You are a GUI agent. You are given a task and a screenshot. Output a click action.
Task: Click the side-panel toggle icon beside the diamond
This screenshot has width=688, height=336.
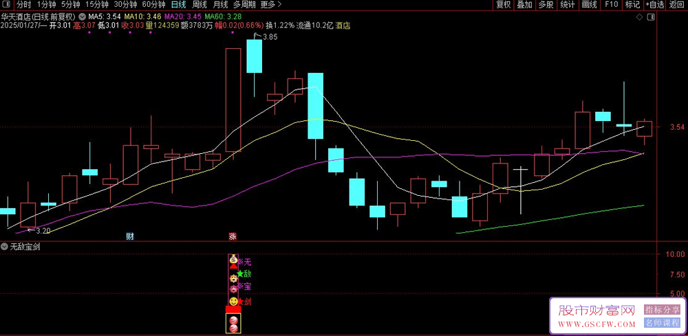650,17
